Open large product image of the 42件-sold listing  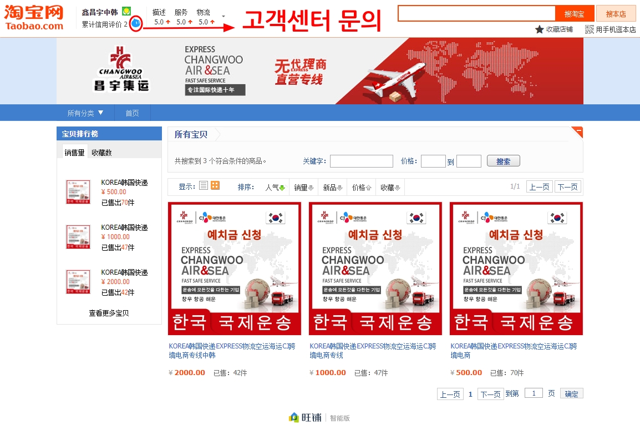235,269
